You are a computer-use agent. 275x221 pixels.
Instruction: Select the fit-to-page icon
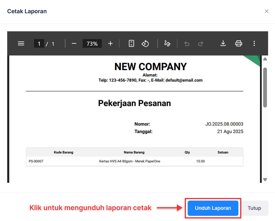pos(131,43)
